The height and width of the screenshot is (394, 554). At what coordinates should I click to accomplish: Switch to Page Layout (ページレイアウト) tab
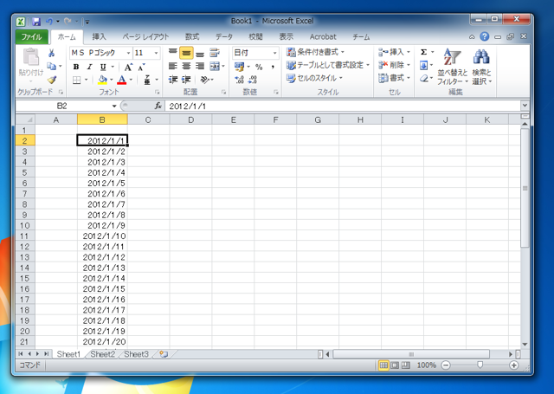coord(145,36)
